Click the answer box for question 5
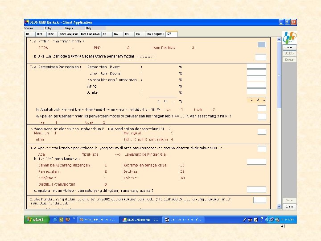Image resolution: width=321 pixels, height=241 pixels. pos(259,200)
